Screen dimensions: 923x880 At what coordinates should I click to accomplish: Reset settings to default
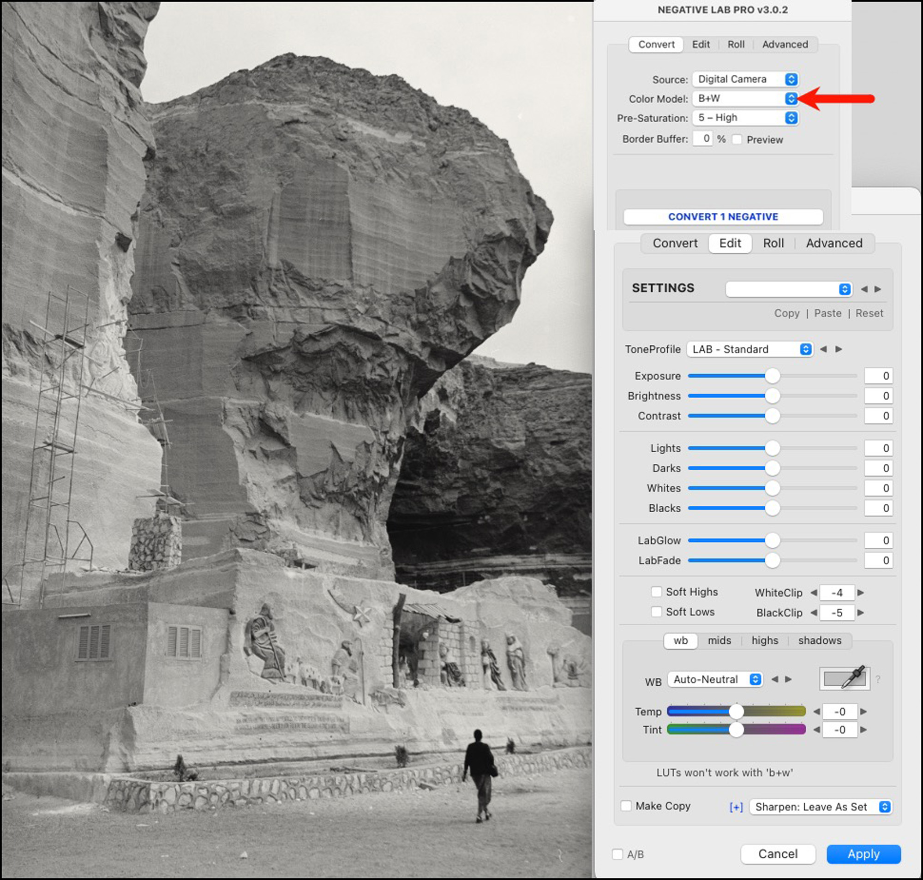tap(869, 313)
